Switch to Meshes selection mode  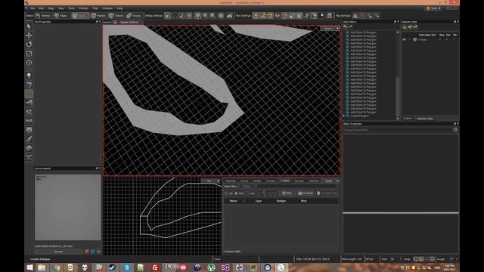coord(98,15)
